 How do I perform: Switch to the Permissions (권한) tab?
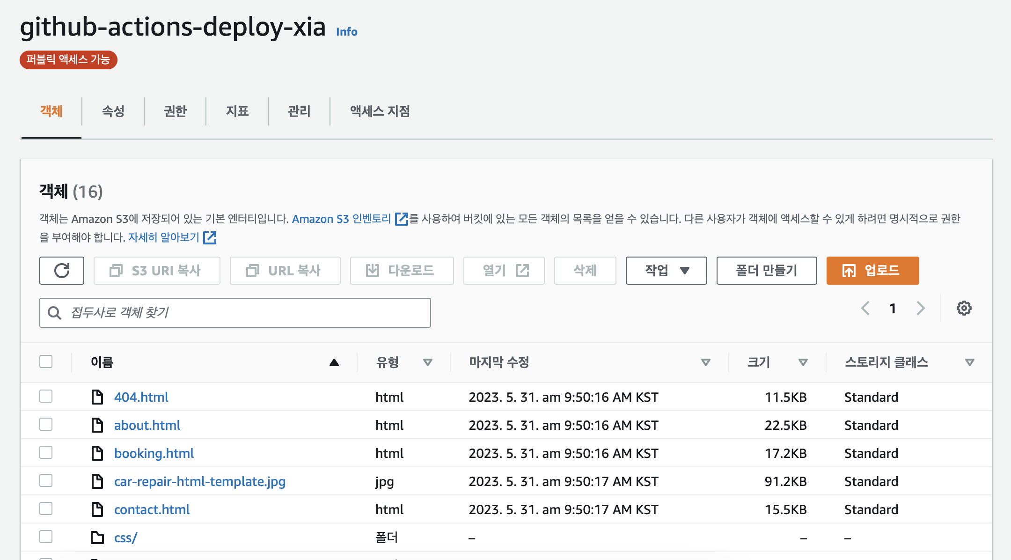tap(175, 111)
